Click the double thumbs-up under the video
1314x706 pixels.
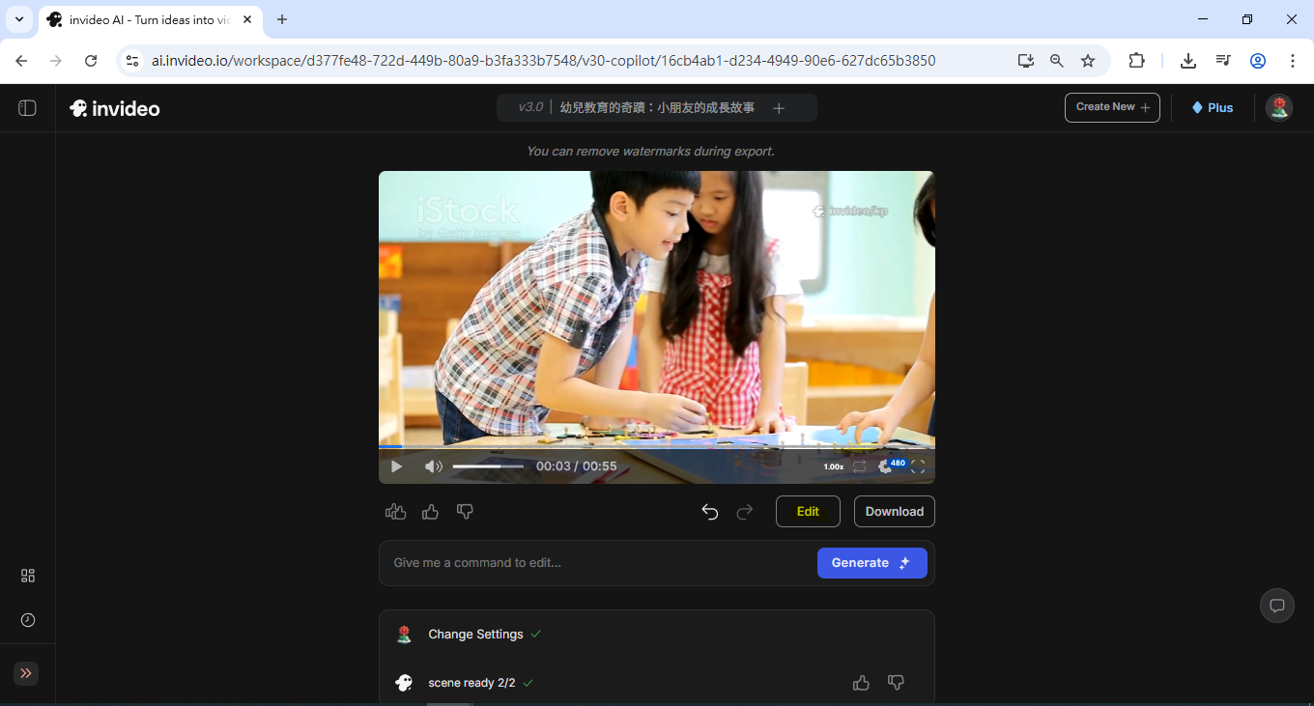[395, 512]
